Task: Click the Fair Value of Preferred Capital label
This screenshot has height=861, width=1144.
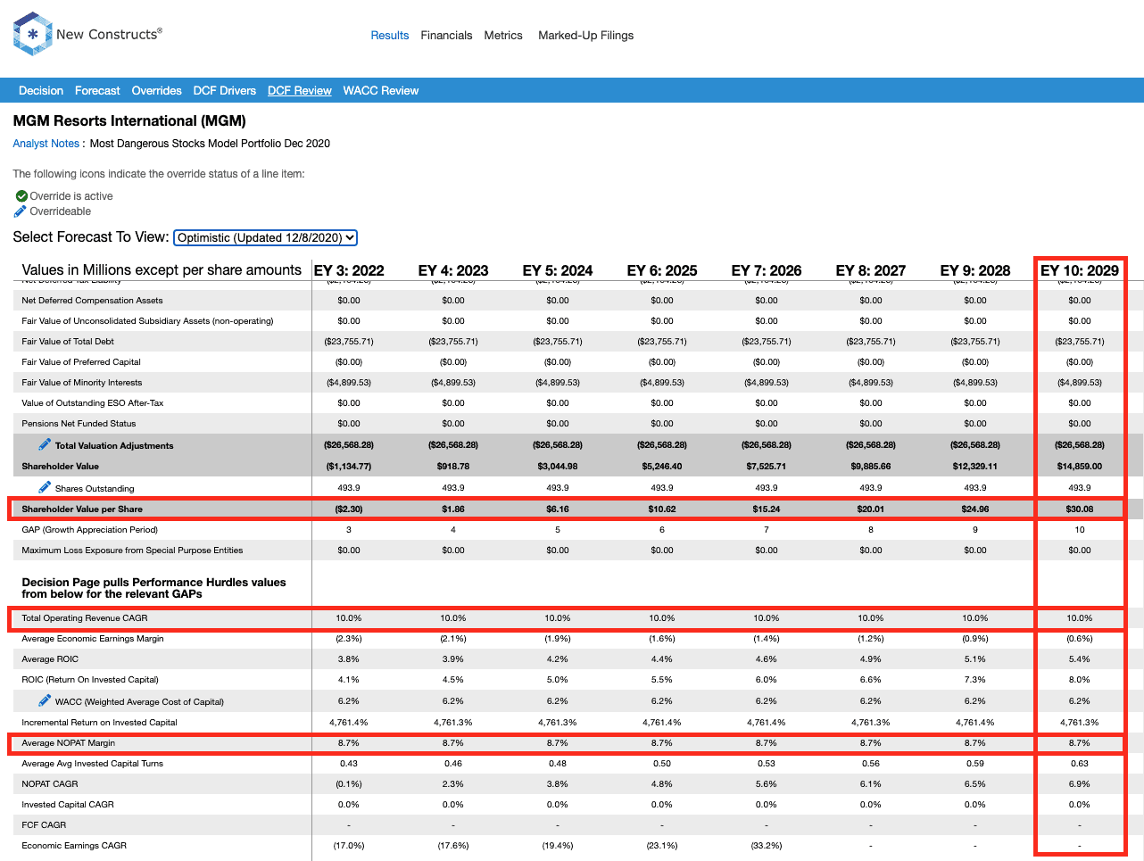Action: coord(81,362)
